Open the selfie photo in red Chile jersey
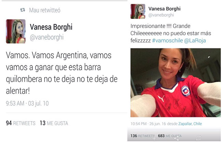The height and width of the screenshot is (142, 222). [175, 83]
